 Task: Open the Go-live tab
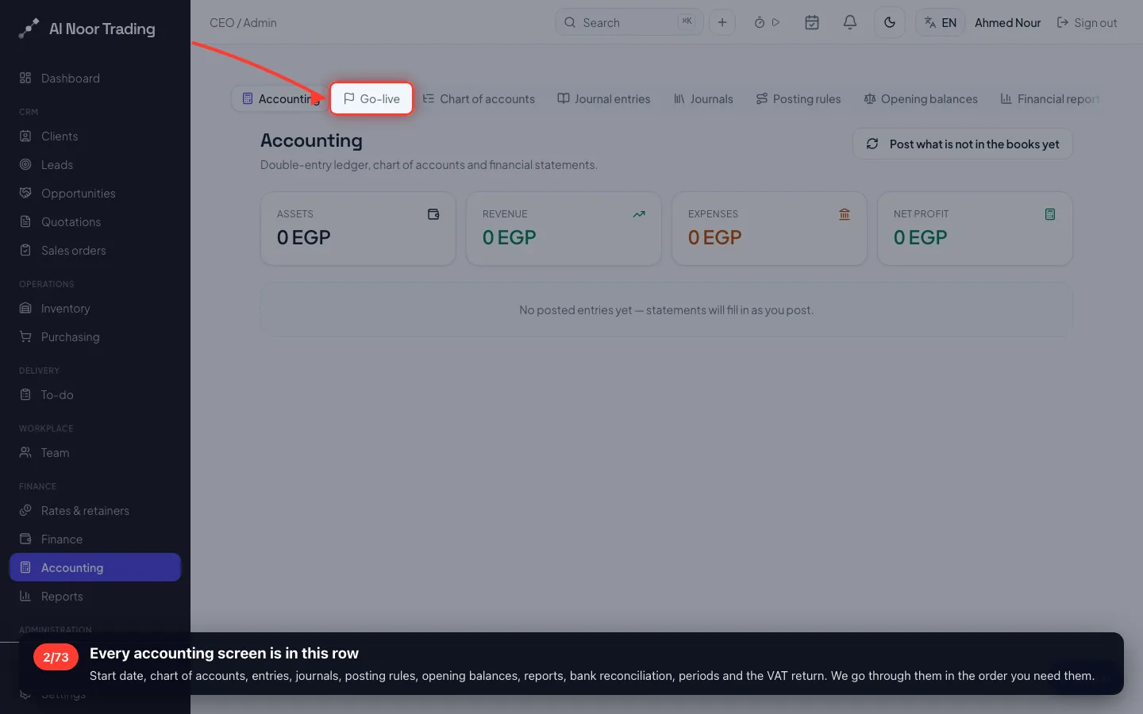pyautogui.click(x=371, y=98)
